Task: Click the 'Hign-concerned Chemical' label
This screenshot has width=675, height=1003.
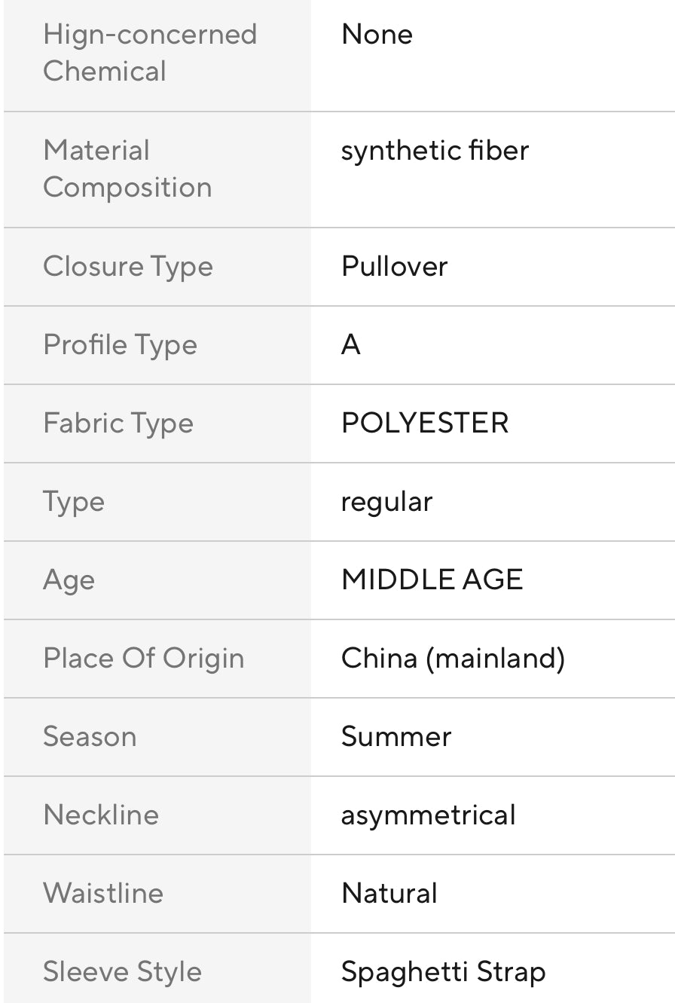Action: pos(150,53)
